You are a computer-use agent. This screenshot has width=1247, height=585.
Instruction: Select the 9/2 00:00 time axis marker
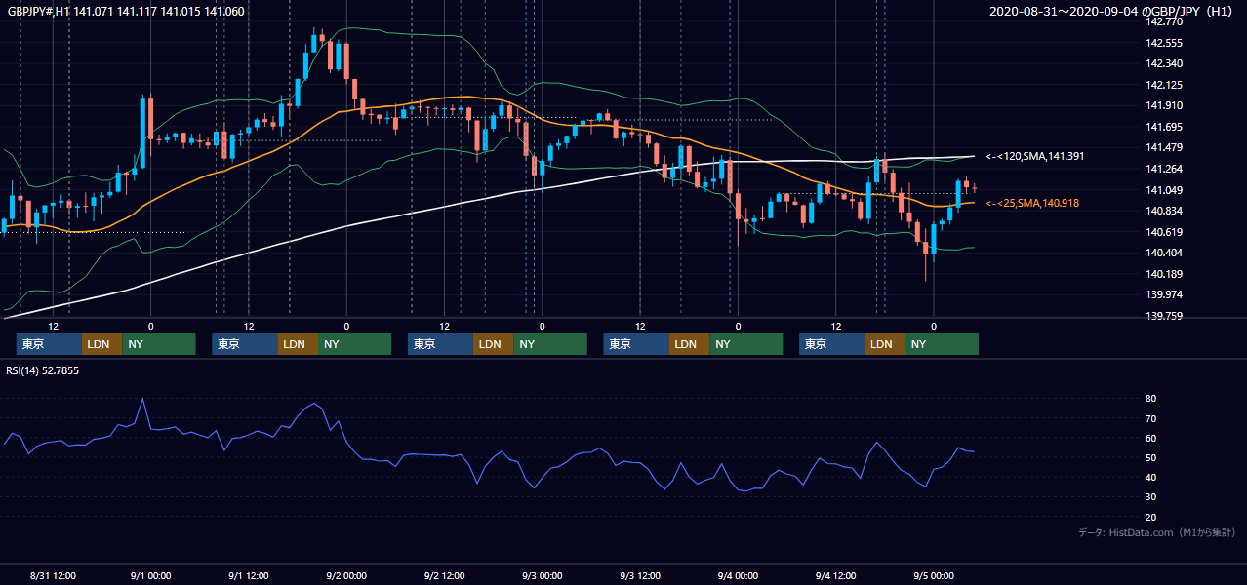346,576
